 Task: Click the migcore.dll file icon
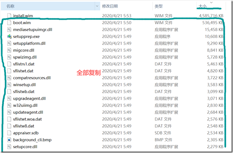point(9,50)
